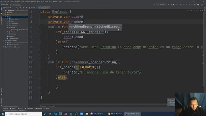The height and width of the screenshot is (116, 206).
Task: Expand the Matematicas package node
Action: pyautogui.click(x=8, y=19)
